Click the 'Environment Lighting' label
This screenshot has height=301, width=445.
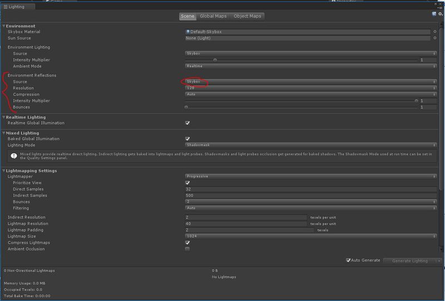pos(29,47)
